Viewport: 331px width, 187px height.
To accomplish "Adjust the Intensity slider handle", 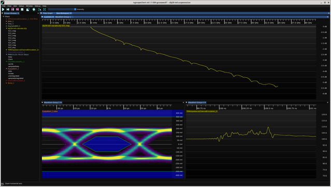I will click(75, 9).
